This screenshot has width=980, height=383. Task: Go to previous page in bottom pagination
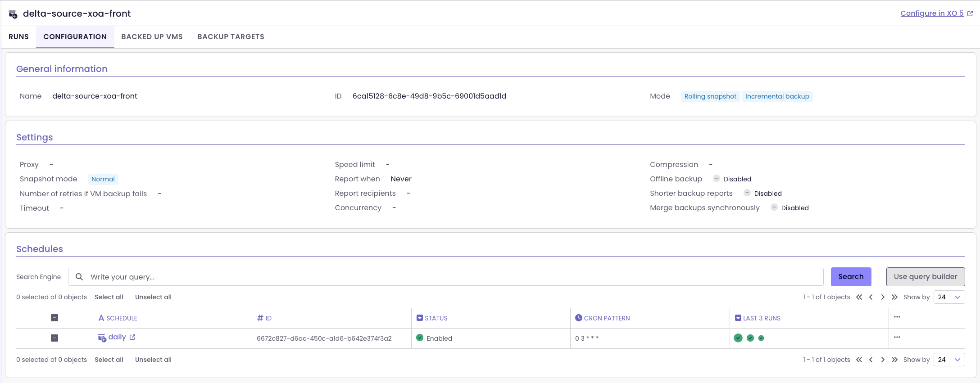pos(871,360)
